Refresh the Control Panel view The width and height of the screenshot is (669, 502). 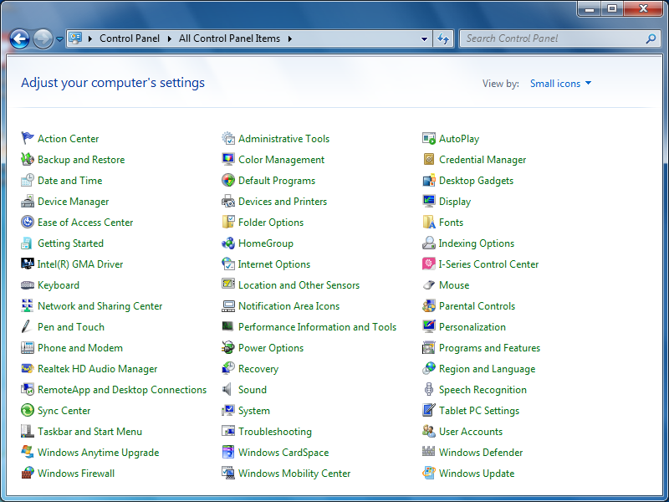(443, 38)
